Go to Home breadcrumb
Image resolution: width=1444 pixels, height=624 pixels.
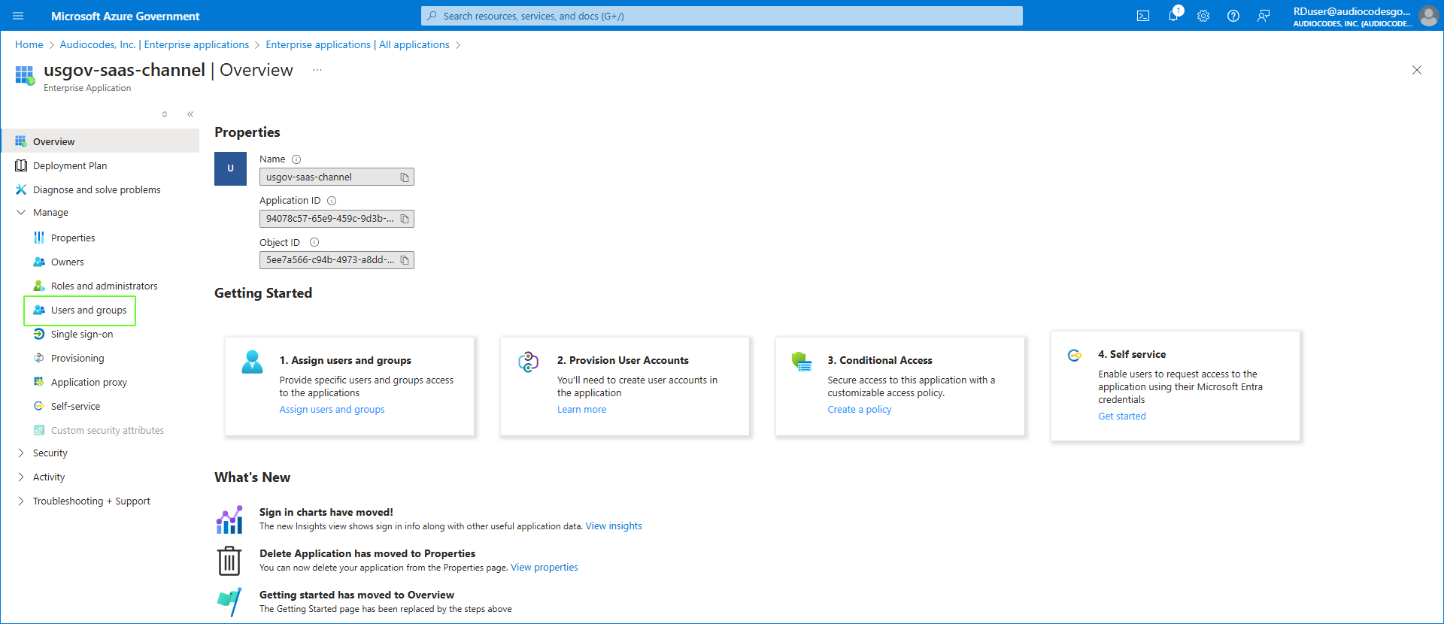(29, 45)
